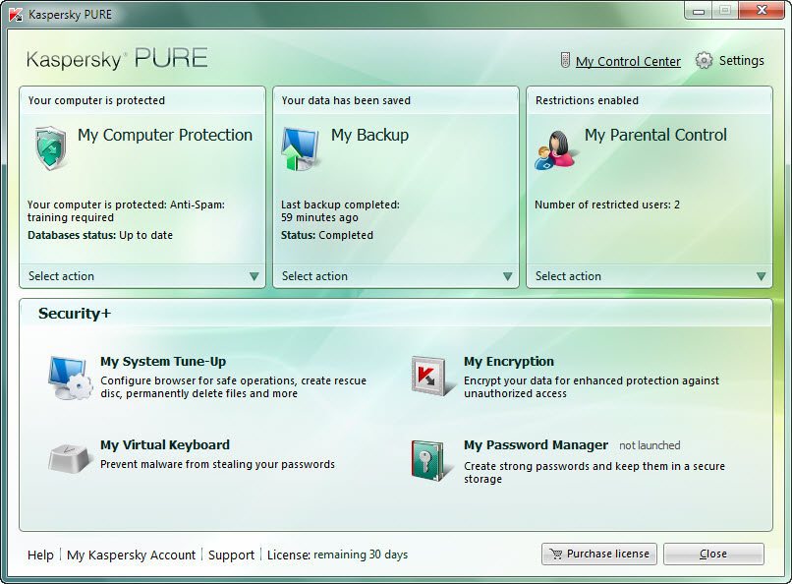Open the My Password Manager heading
Screen dimensions: 792x584
click(536, 445)
